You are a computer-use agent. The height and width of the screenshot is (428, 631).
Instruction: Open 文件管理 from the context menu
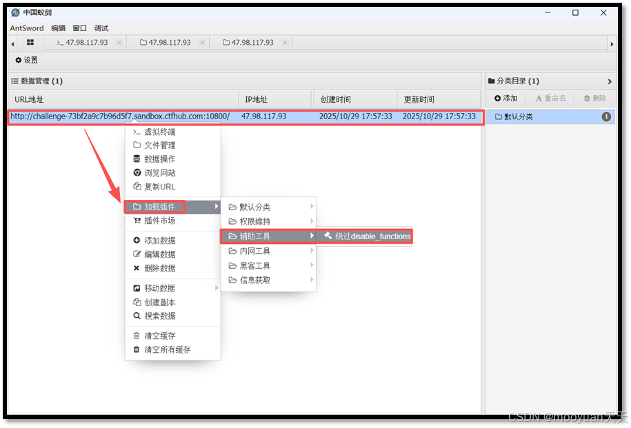[x=173, y=145]
